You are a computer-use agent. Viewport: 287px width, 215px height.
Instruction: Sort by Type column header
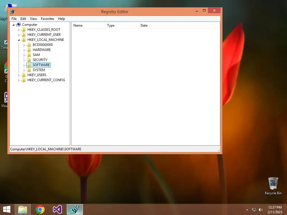[x=122, y=25]
